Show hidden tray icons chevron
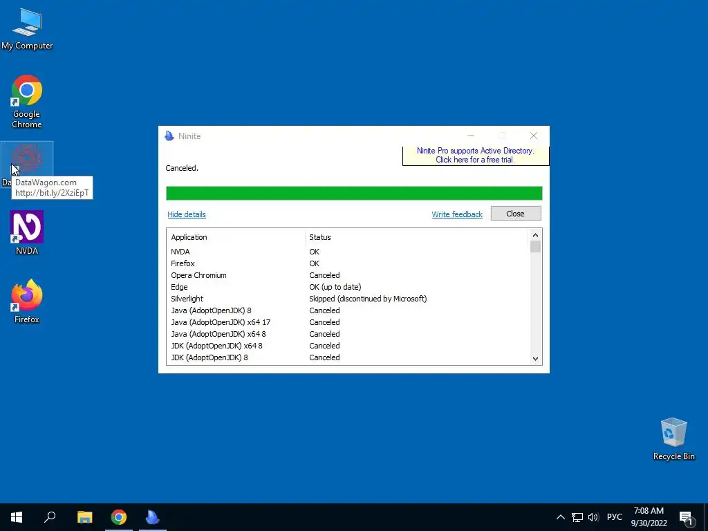The image size is (708, 531). pos(560,517)
